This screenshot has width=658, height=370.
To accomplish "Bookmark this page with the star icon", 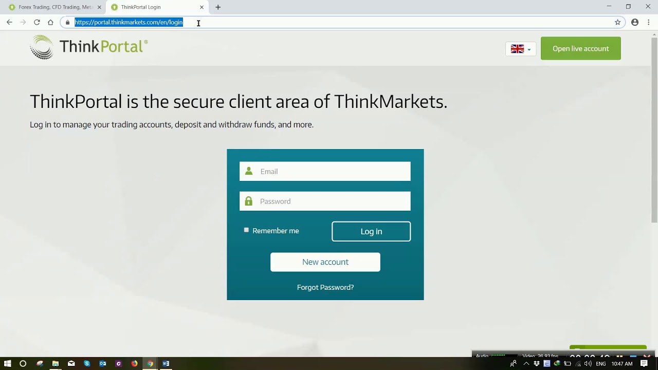I will click(x=617, y=22).
